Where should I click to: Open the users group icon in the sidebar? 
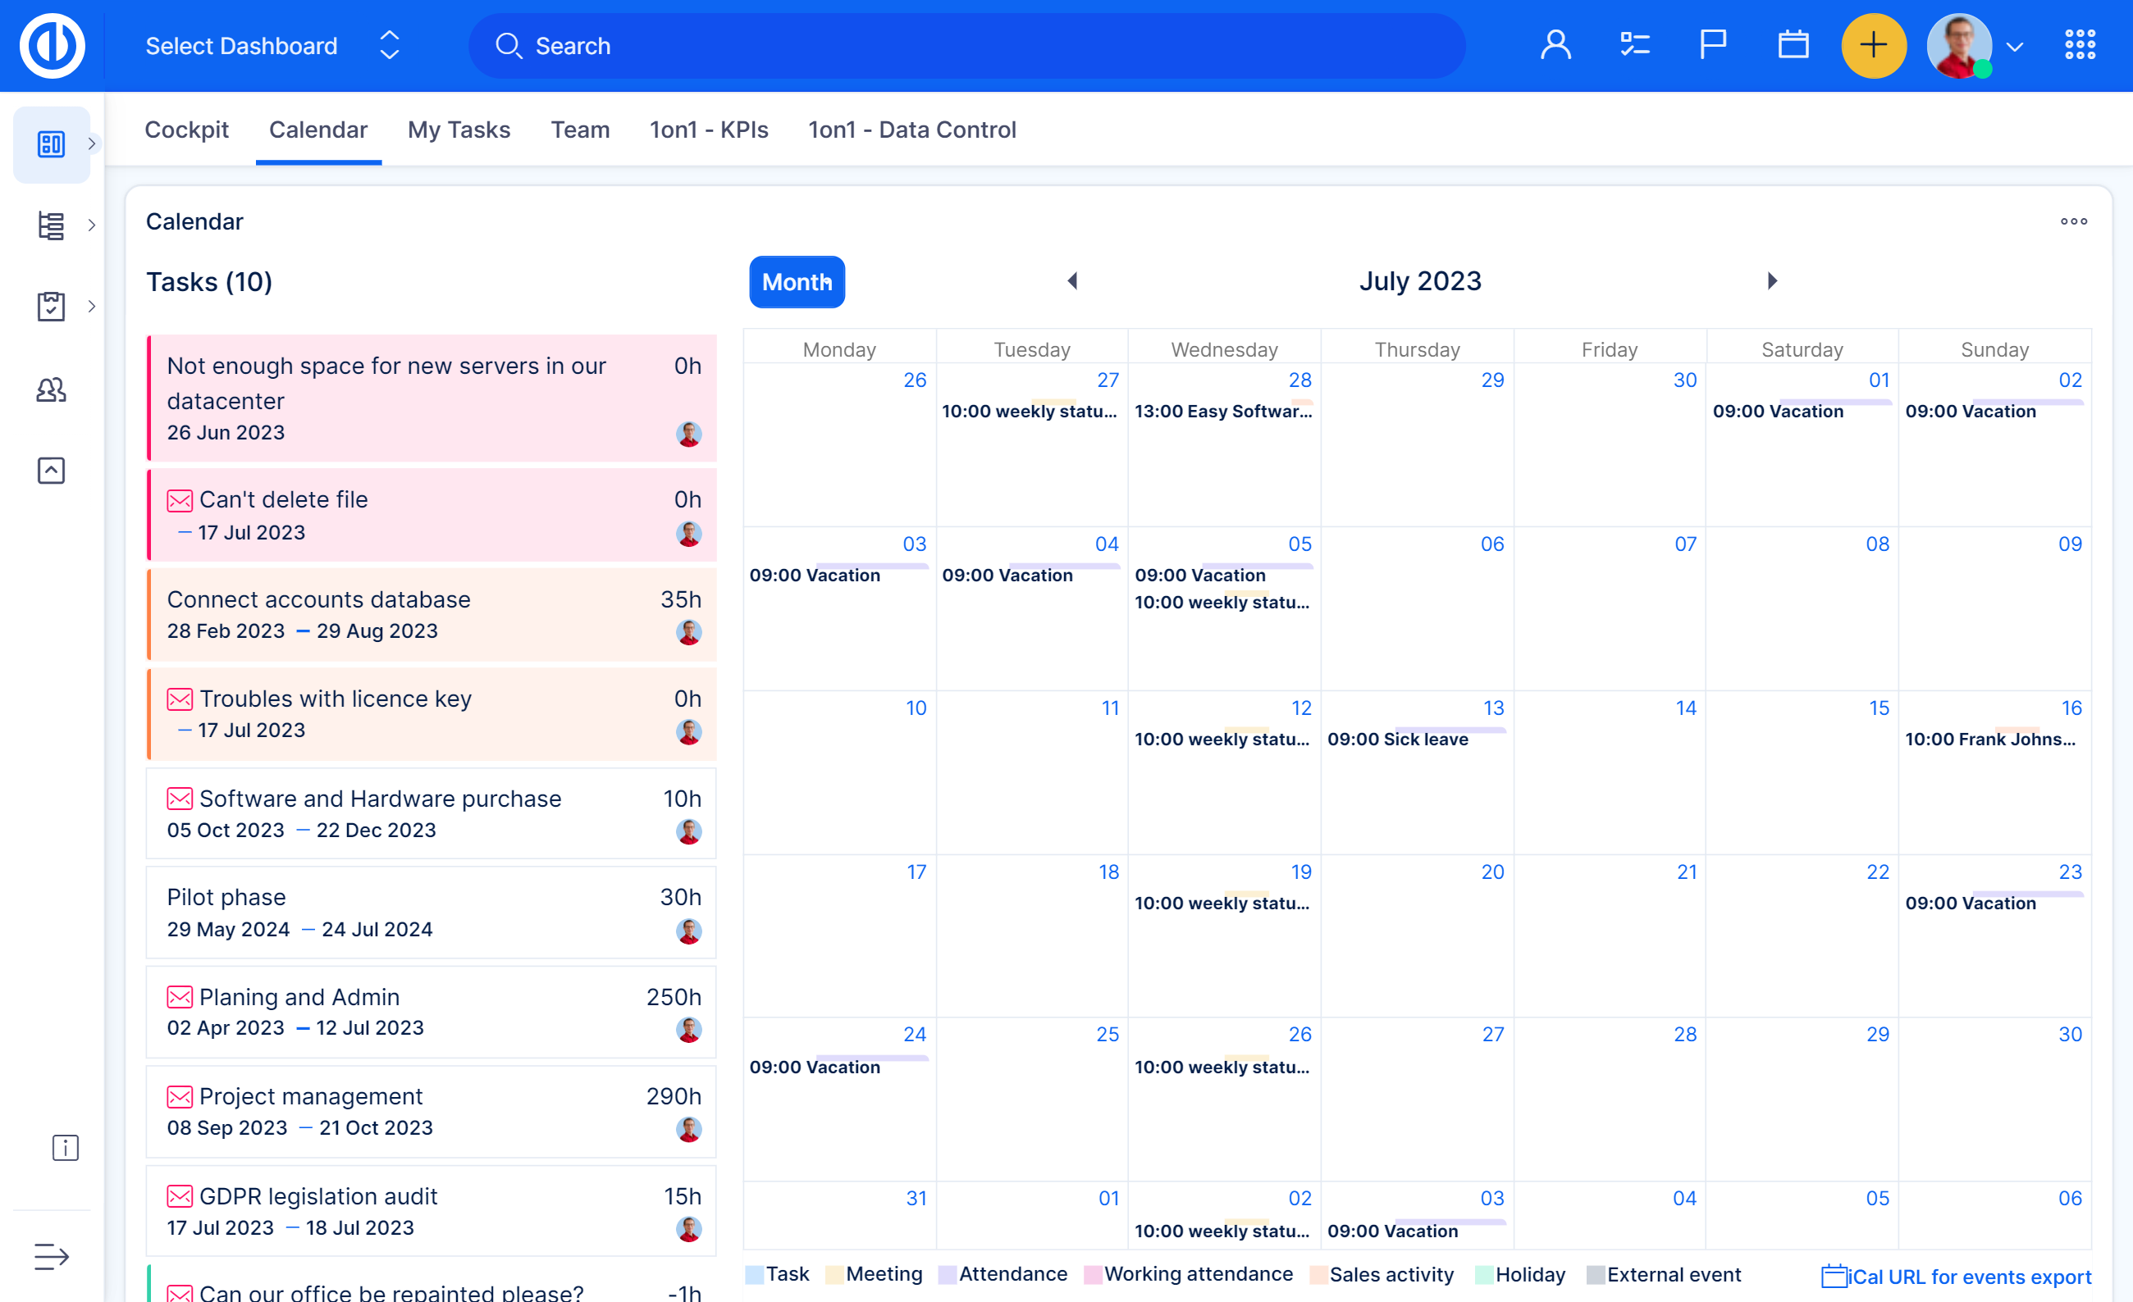point(51,390)
